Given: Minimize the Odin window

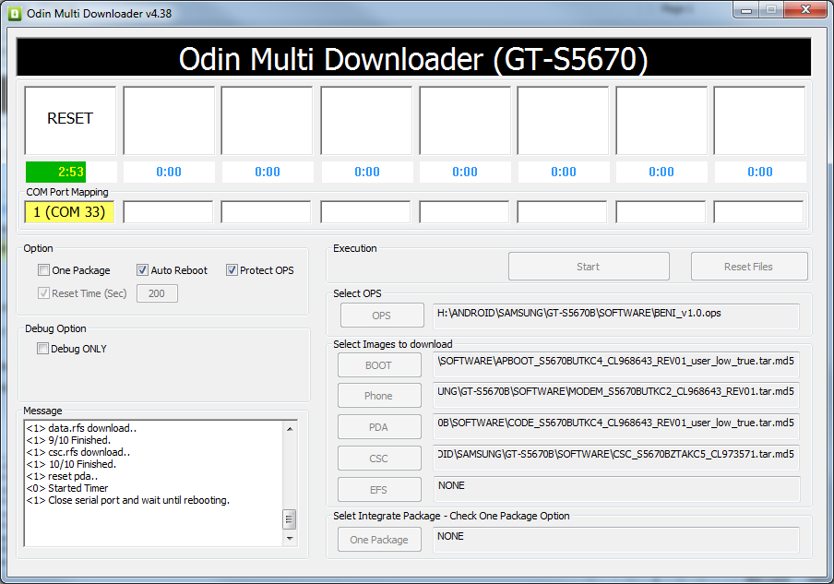Looking at the screenshot, I should 745,10.
